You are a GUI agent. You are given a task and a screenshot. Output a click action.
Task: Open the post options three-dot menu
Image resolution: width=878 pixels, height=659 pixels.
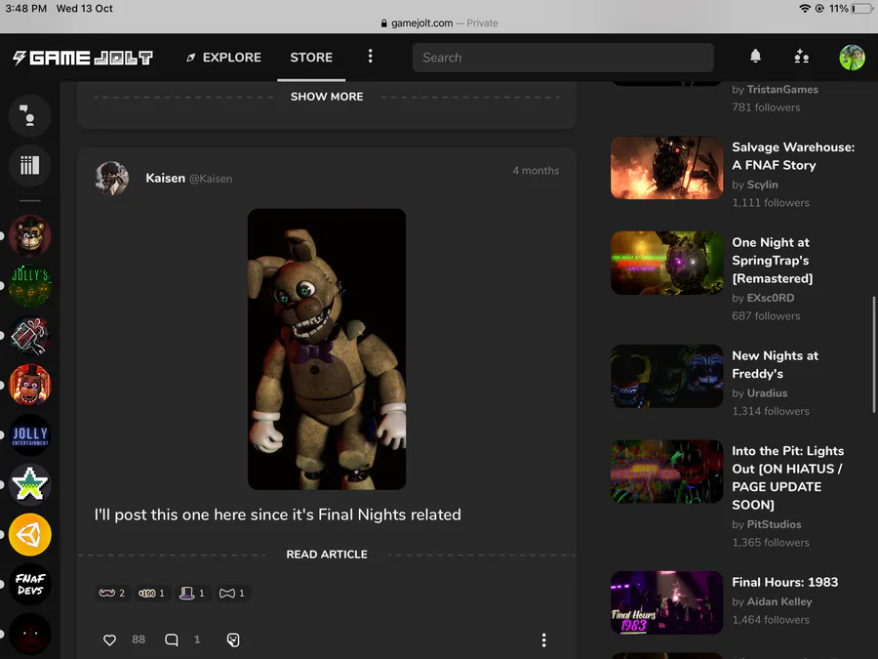coord(543,639)
